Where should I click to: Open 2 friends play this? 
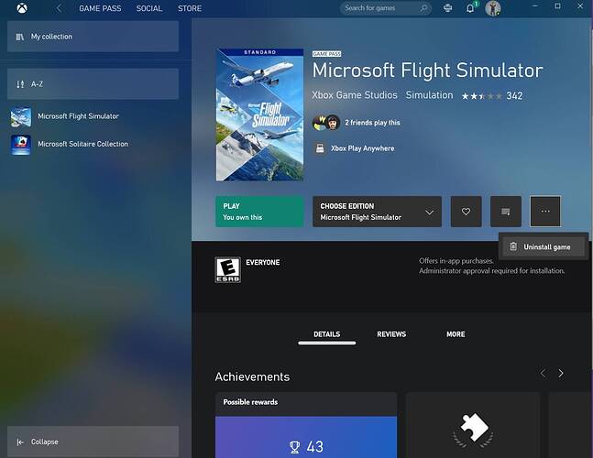click(372, 123)
